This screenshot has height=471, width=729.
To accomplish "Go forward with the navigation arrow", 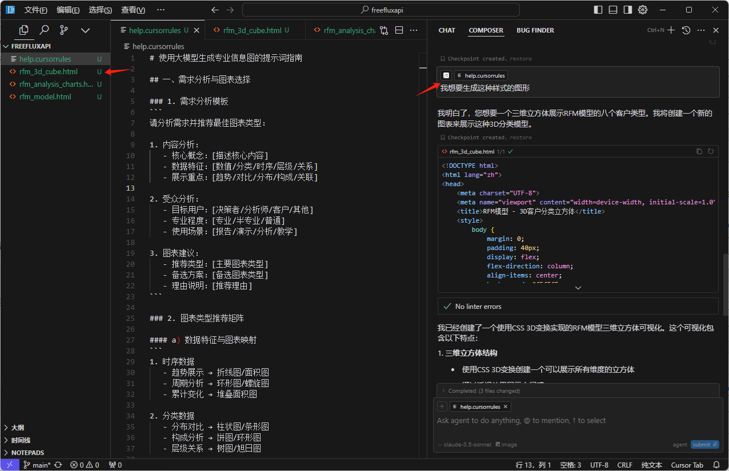I will pos(230,10).
